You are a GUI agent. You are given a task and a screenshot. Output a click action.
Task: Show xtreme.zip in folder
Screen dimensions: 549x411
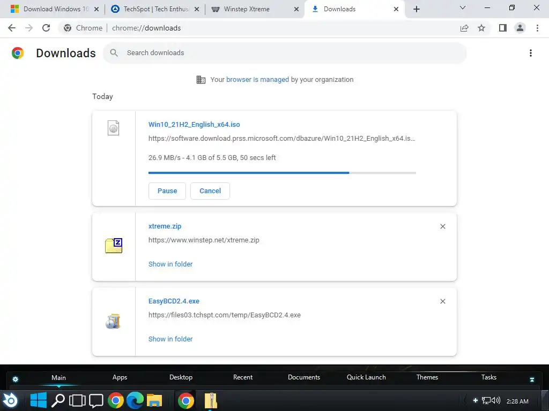[170, 264]
